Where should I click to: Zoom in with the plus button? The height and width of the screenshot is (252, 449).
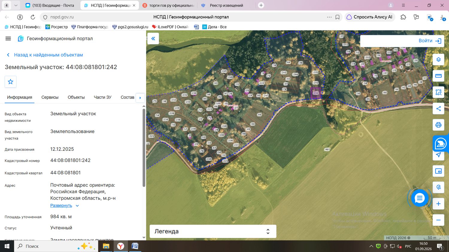(438, 204)
